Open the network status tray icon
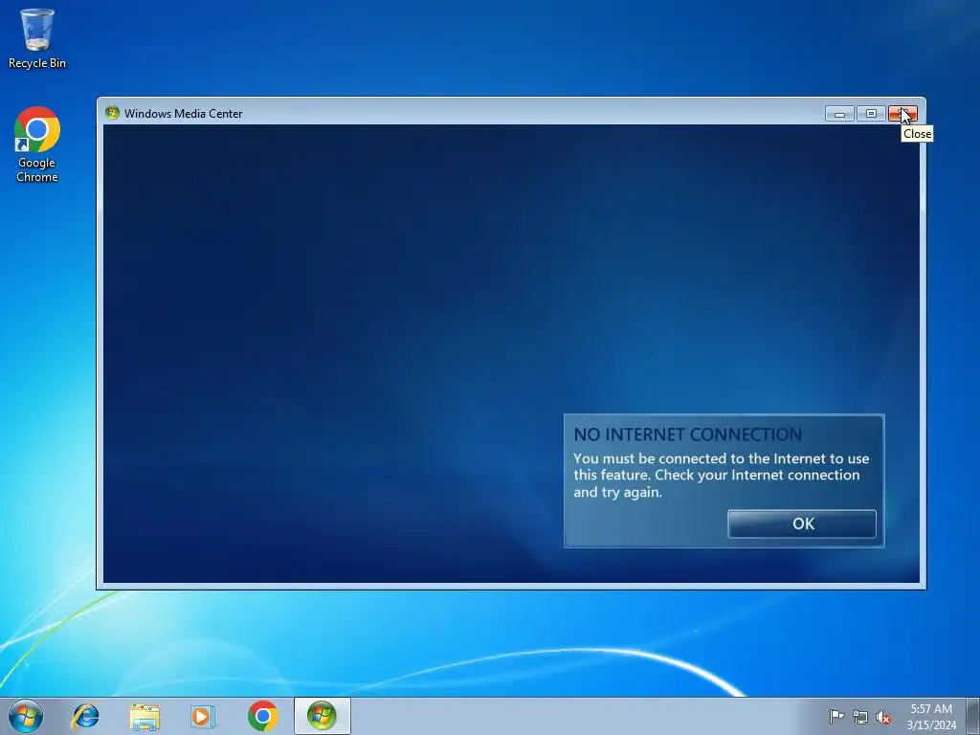Screen dimensions: 980x735 (x=860, y=717)
